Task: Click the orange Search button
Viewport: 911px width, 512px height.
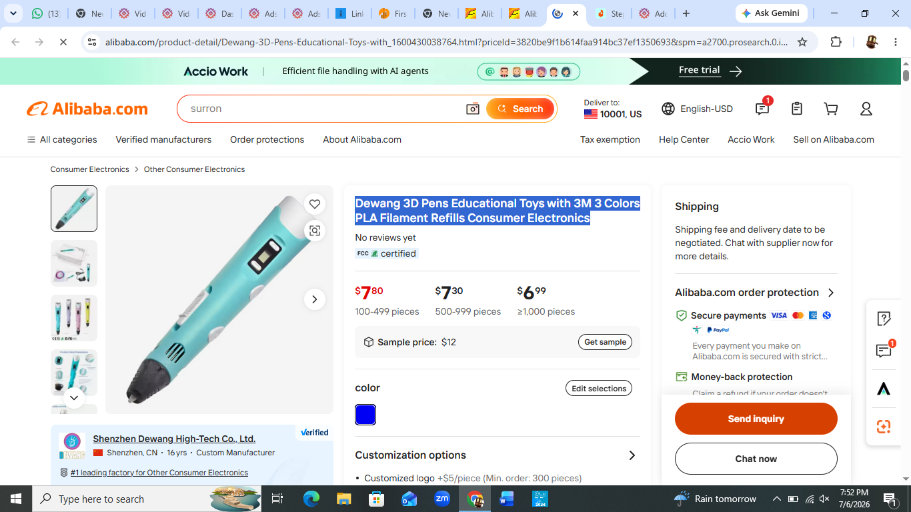Action: coord(520,109)
